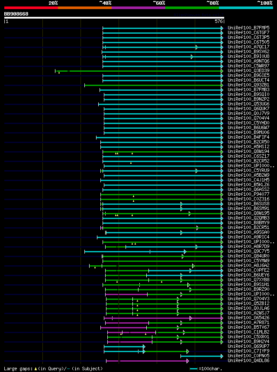Click the UniRef100_A9RIC4 label
277x372 pixels.
[x=248, y=237]
